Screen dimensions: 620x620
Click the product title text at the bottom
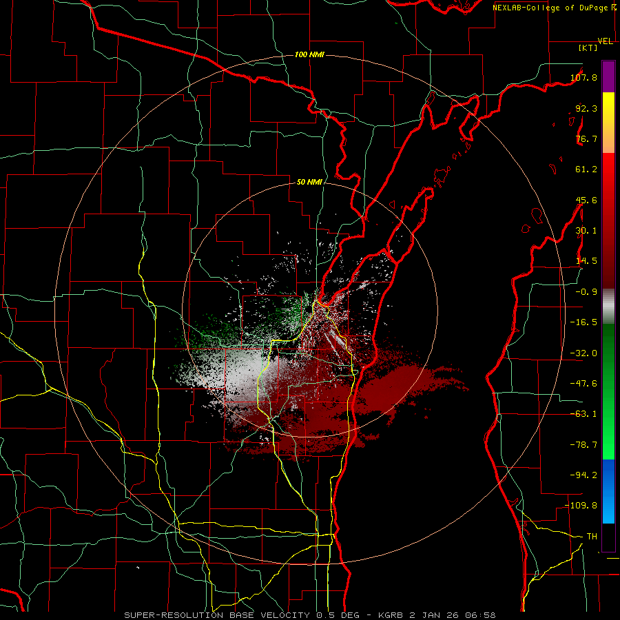pos(310,615)
